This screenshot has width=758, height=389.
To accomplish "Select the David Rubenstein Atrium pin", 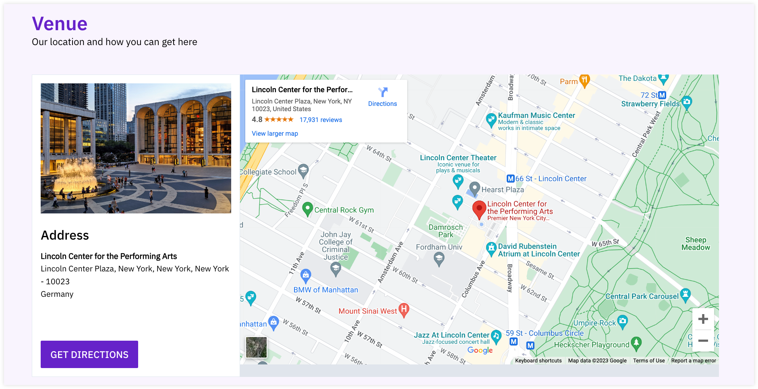I will coord(491,249).
